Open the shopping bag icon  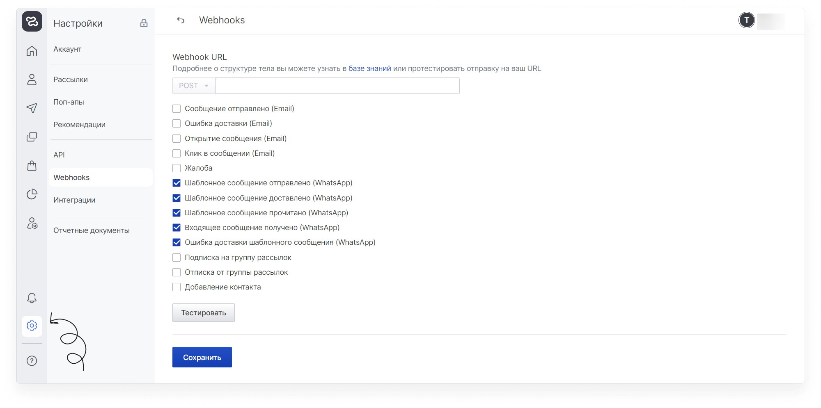pos(32,165)
